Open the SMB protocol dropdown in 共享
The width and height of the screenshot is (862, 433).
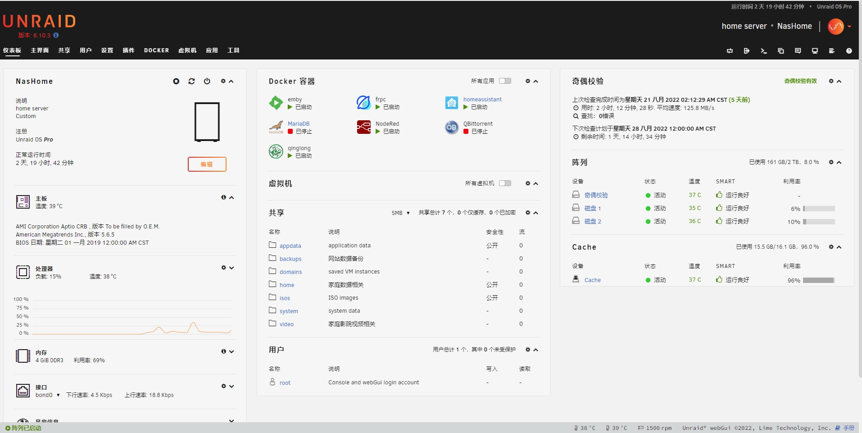[400, 213]
